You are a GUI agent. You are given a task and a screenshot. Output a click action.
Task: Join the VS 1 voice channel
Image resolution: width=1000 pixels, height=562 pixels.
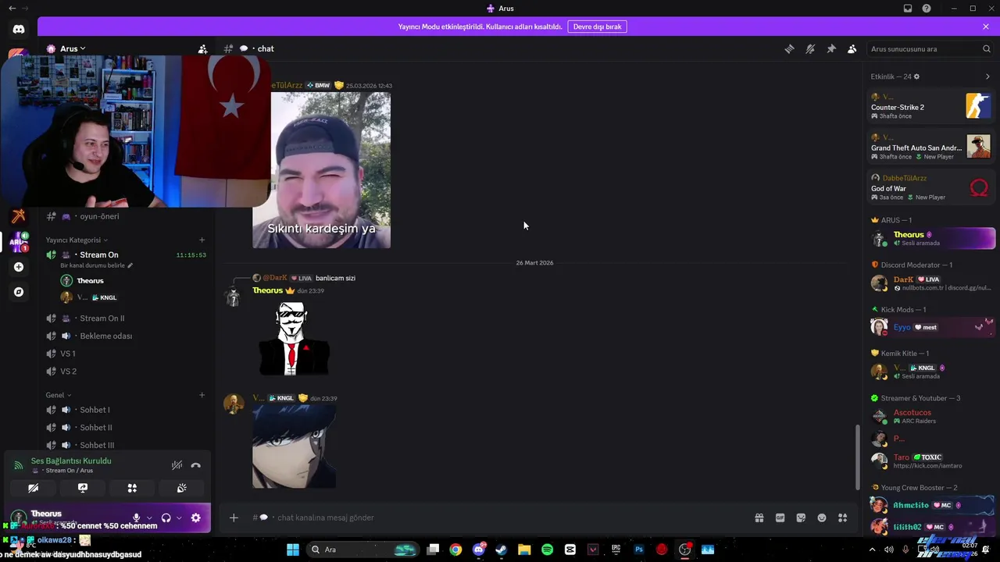tap(68, 354)
